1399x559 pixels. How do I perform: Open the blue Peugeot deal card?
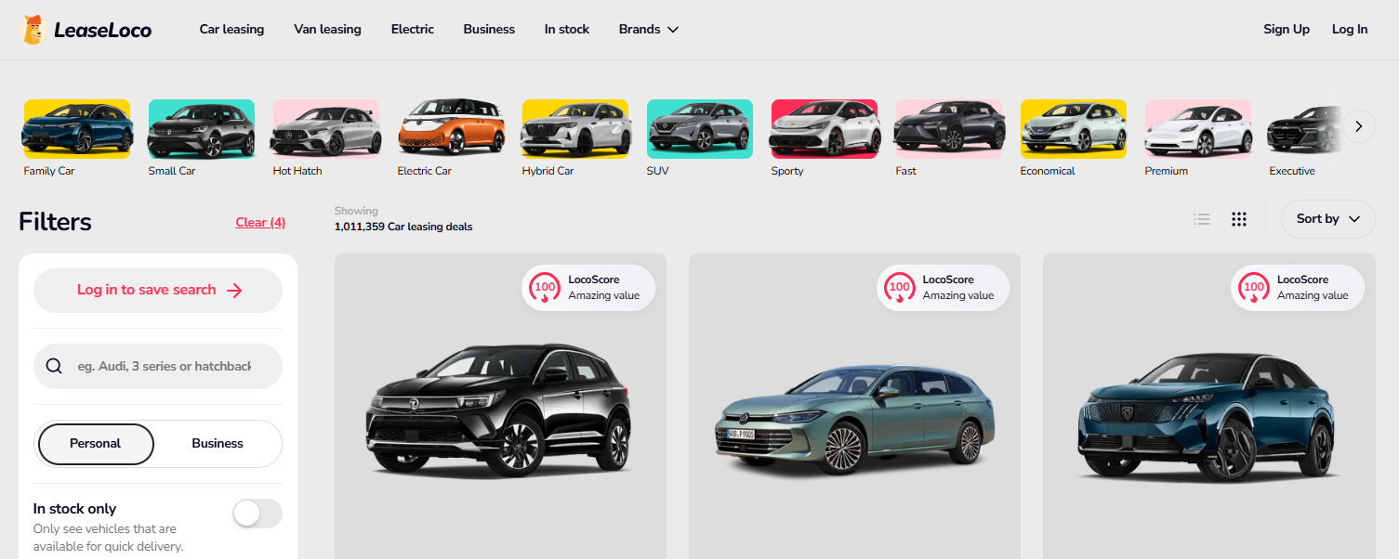pyautogui.click(x=1208, y=406)
